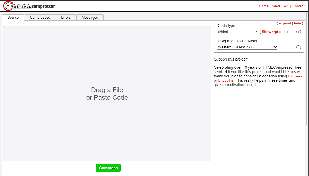Open the Bitcoins donation link
The image size is (309, 176).
pyautogui.click(x=295, y=76)
